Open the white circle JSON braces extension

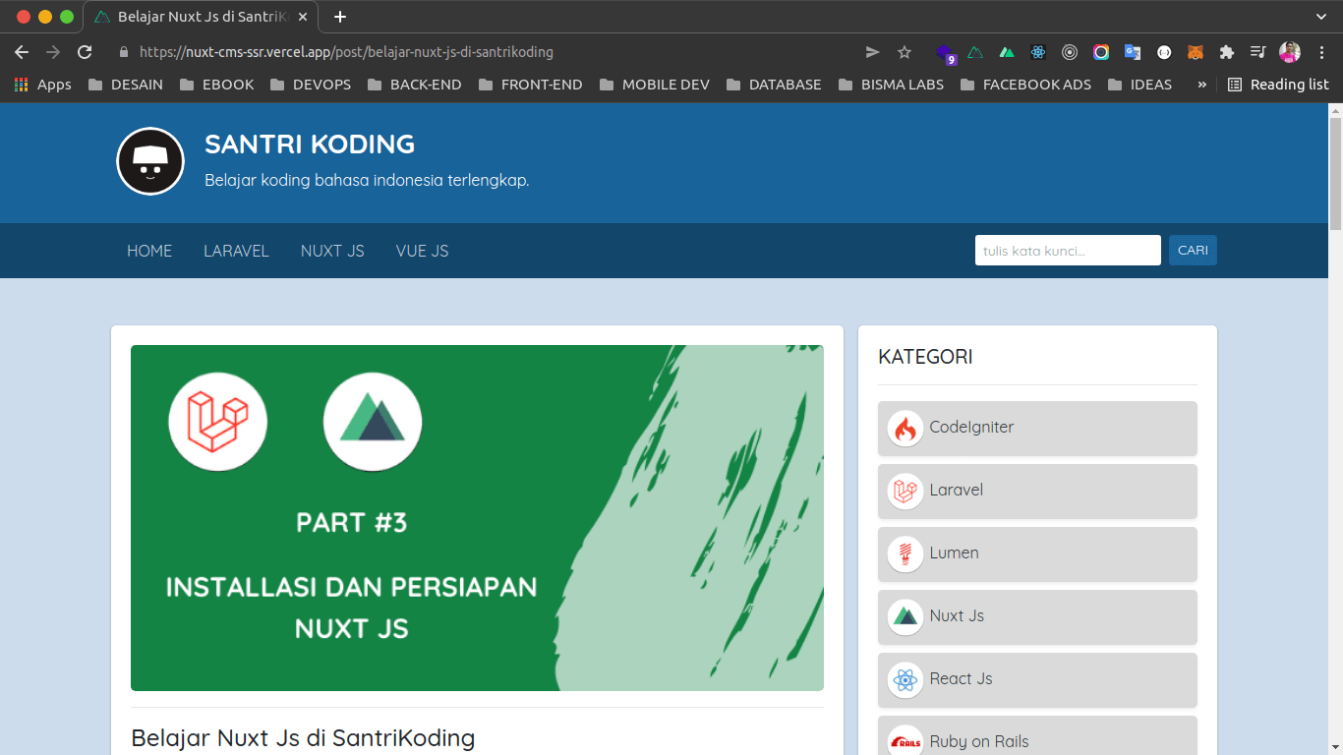tap(1164, 52)
